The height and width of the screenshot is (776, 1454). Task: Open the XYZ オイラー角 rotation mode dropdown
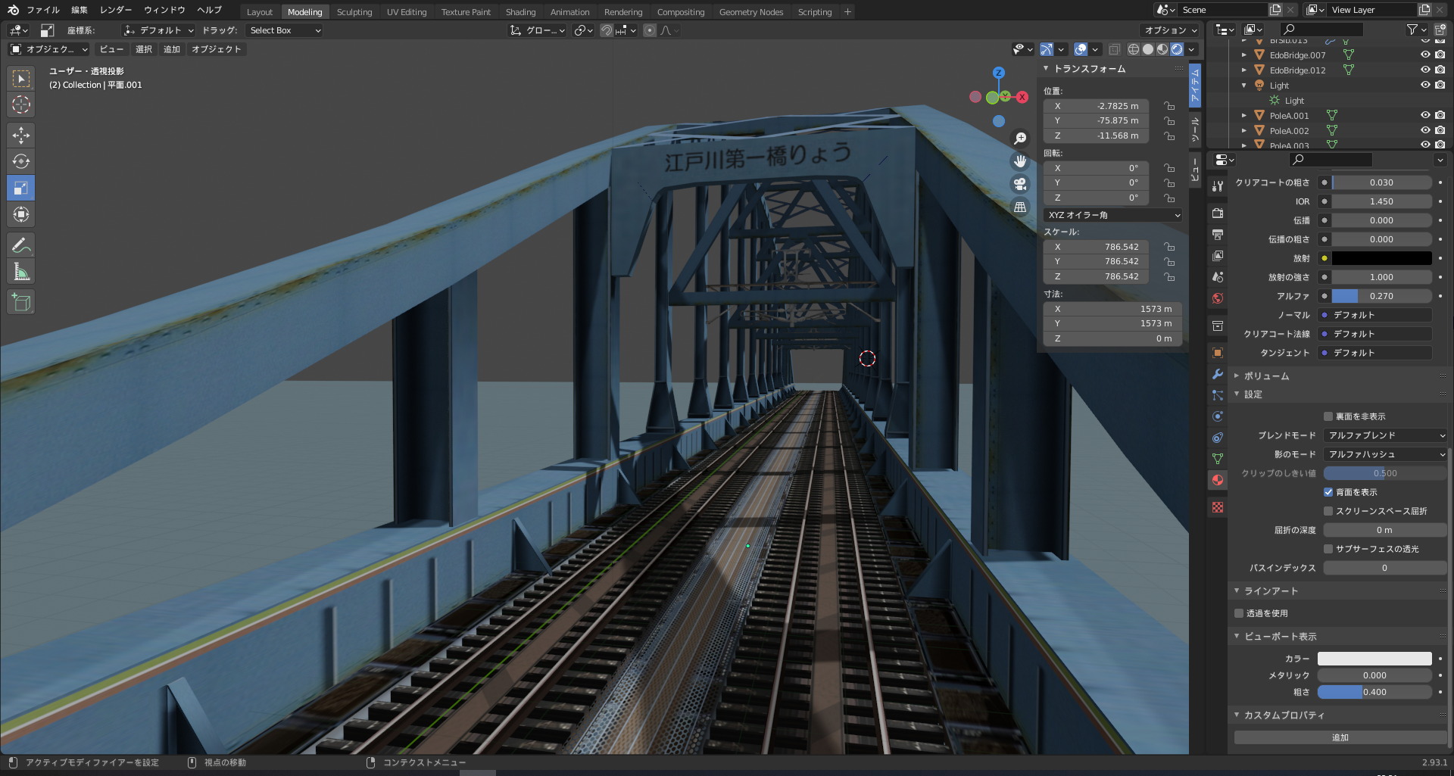point(1112,215)
